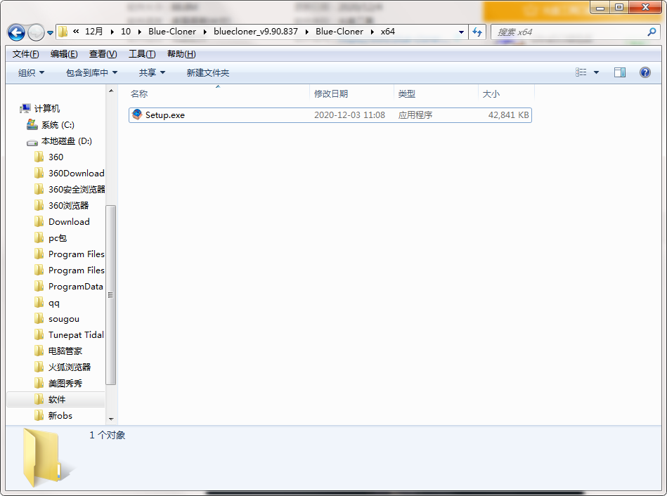The image size is (667, 496).
Task: Expand the 组织 toolbar dropdown
Action: [31, 73]
